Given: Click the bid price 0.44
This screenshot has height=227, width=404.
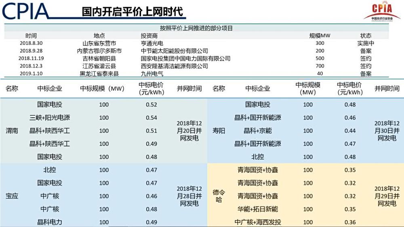Looking at the screenshot, I should 350,131.
